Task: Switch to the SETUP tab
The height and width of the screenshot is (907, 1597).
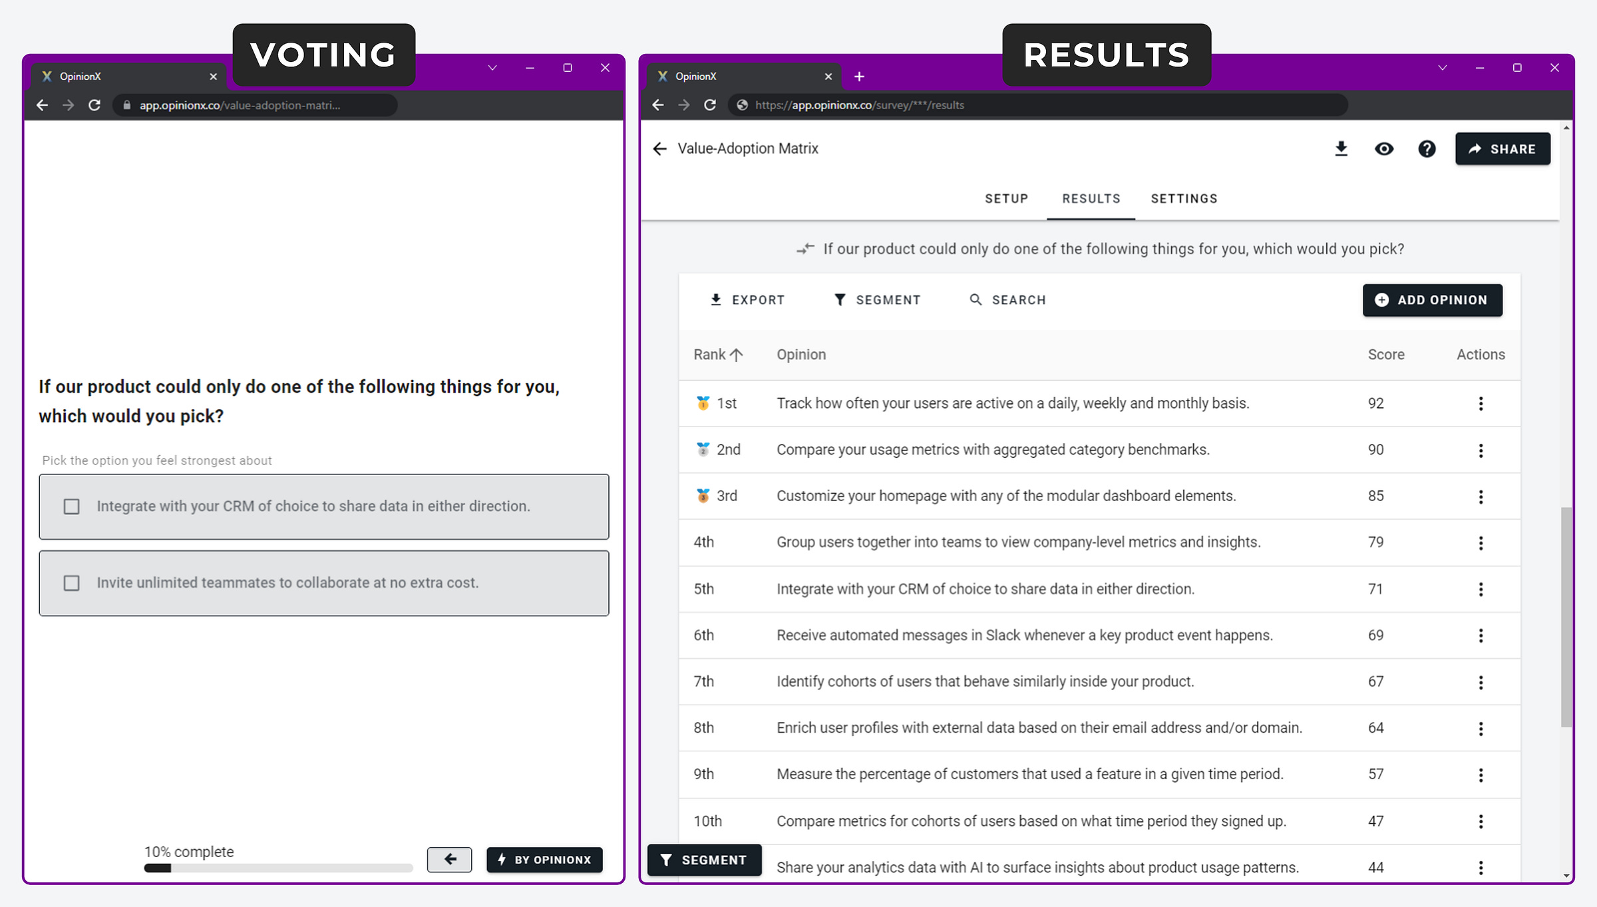Action: 1006,198
